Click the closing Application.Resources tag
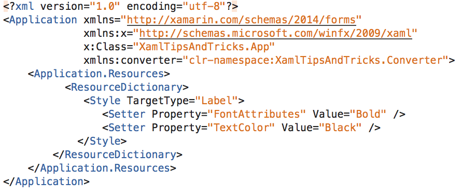The width and height of the screenshot is (476, 196). click(102, 168)
